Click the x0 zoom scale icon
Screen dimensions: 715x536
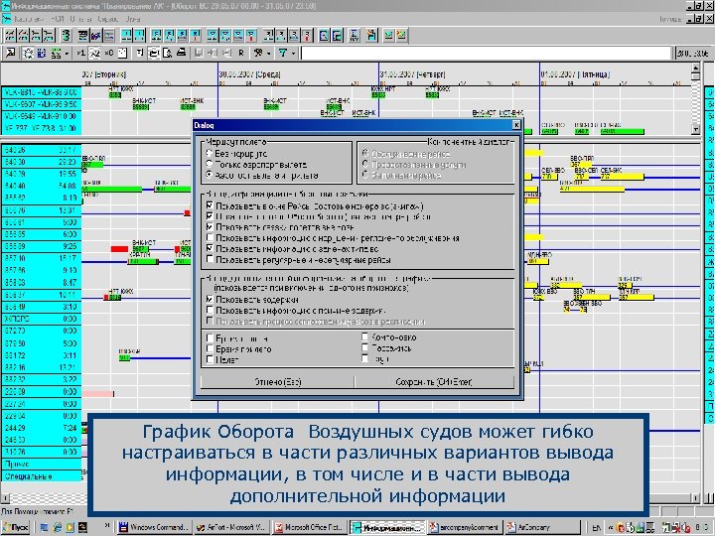coord(108,54)
